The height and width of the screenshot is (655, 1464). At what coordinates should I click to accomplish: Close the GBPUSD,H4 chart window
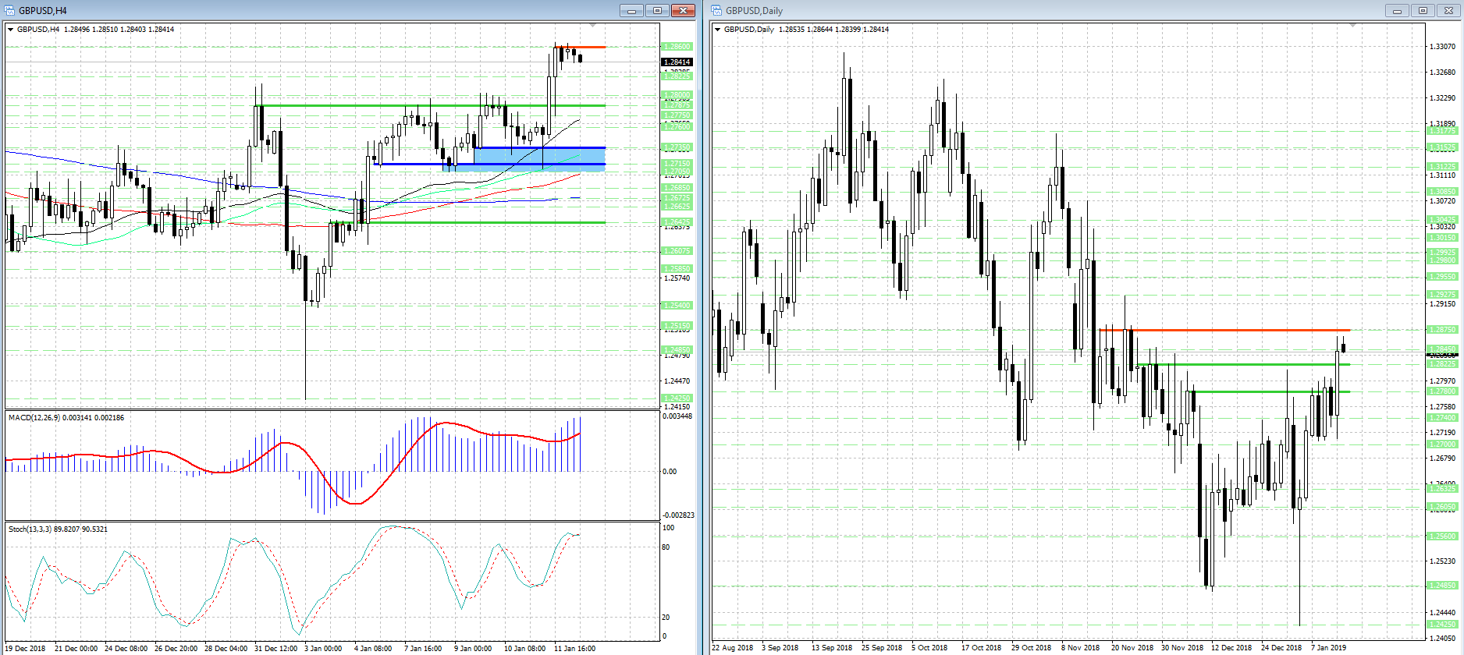683,10
